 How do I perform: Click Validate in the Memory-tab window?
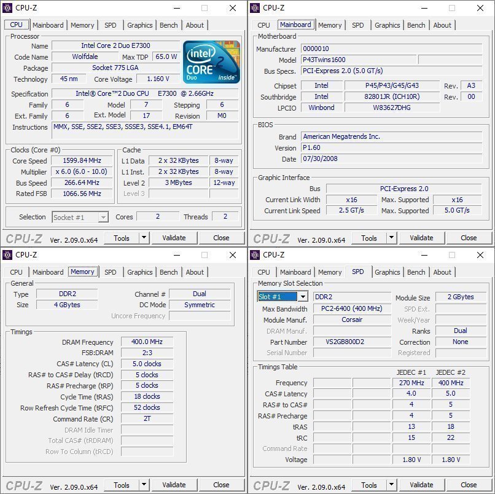174,485
